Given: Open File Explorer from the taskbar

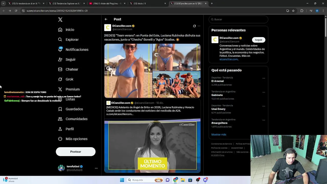Looking at the screenshot, I should point(183,180).
